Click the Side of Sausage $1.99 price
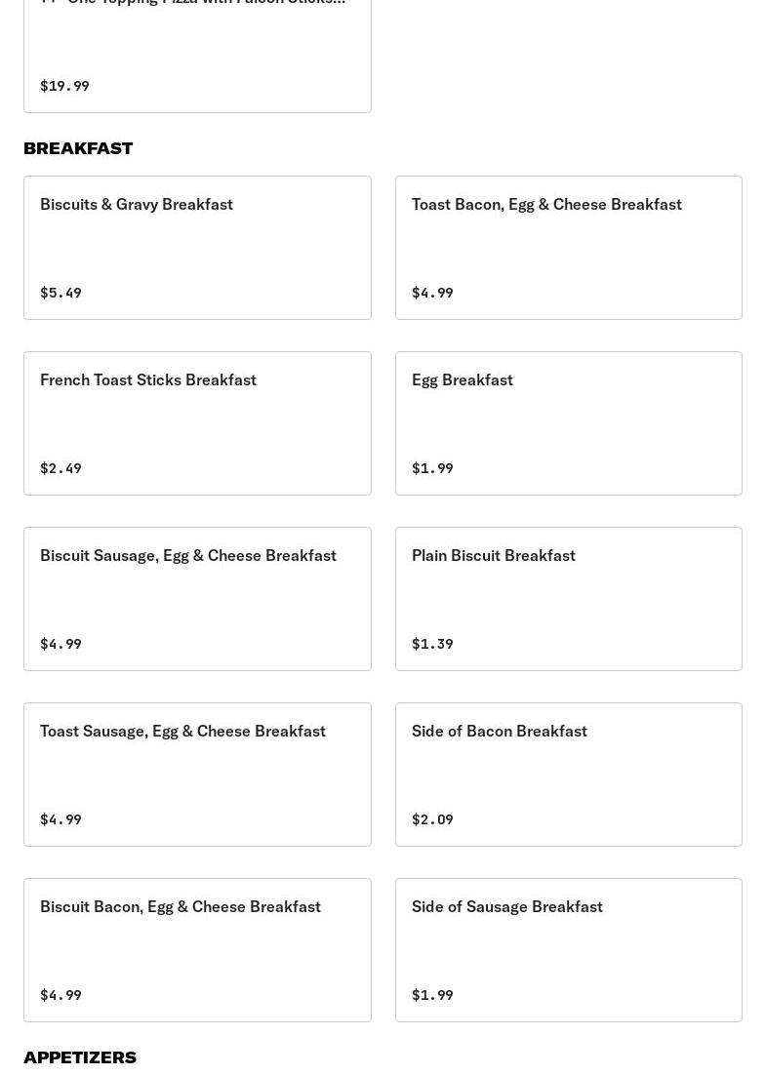 coord(432,995)
